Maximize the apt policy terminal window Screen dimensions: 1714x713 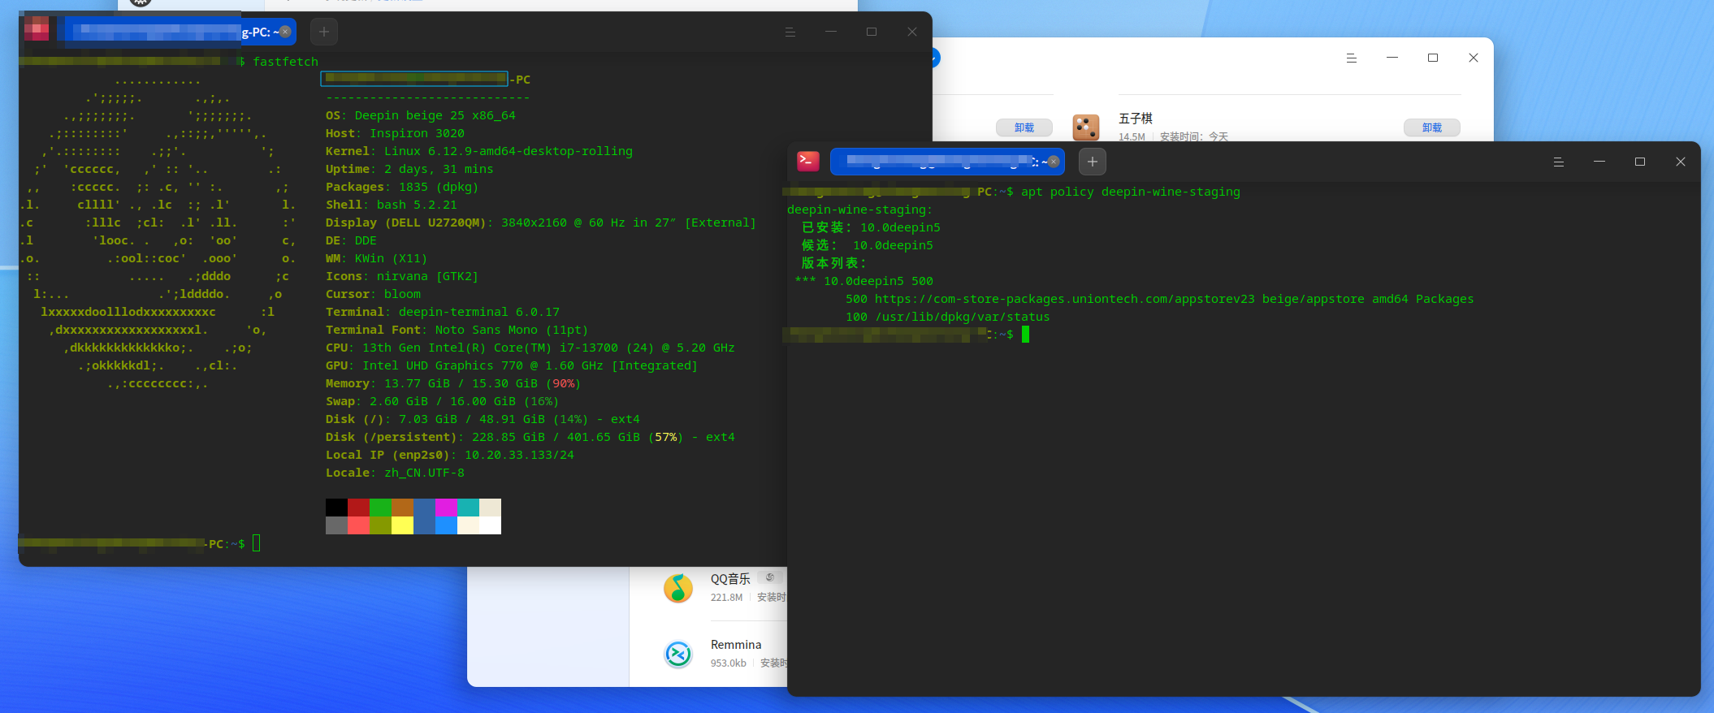click(1640, 162)
